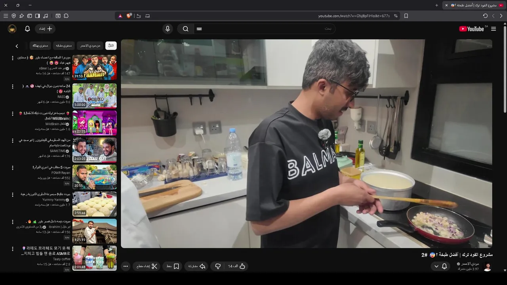Click the tab search toolbar icon
Screen dimensions: 507x285
pyautogui.click(x=58, y=16)
